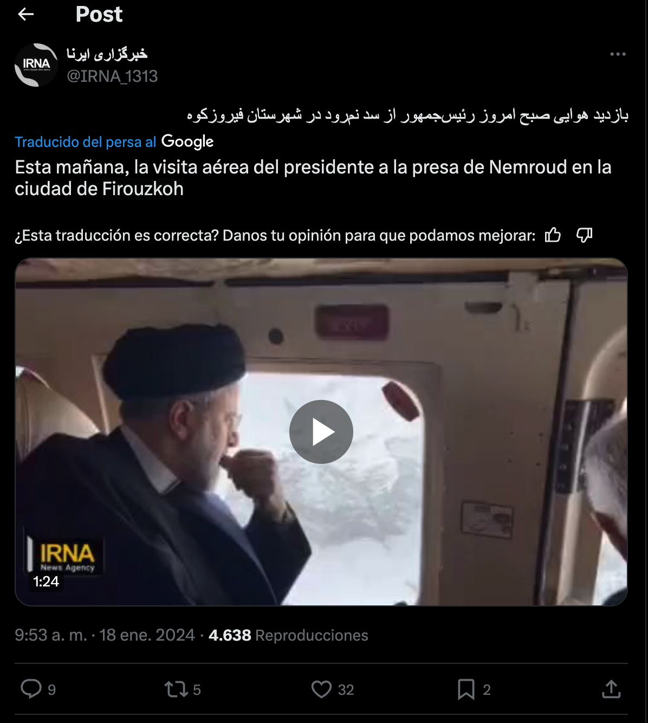Open the @IRNA_1313 profile handle
The image size is (648, 723).
pyautogui.click(x=112, y=76)
